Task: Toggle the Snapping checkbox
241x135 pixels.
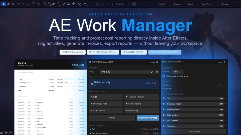Action: coord(113,4)
